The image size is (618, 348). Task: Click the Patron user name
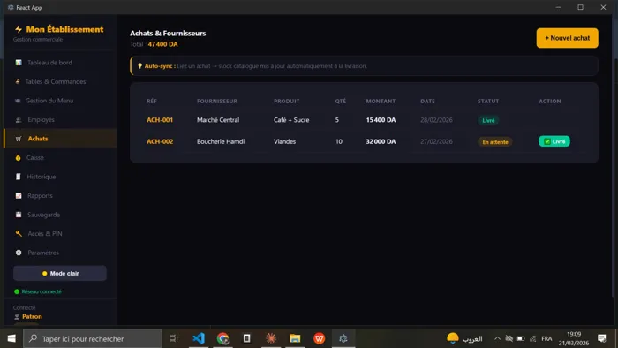(x=32, y=316)
